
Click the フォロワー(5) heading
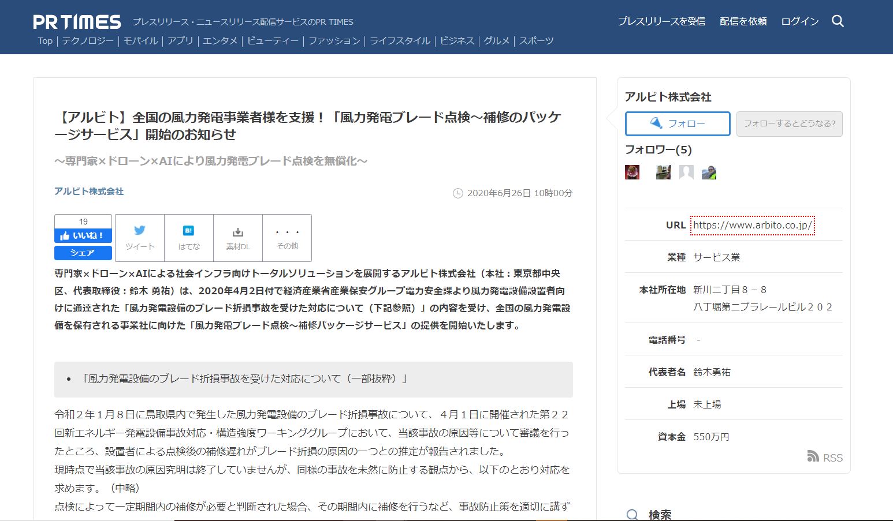click(658, 150)
